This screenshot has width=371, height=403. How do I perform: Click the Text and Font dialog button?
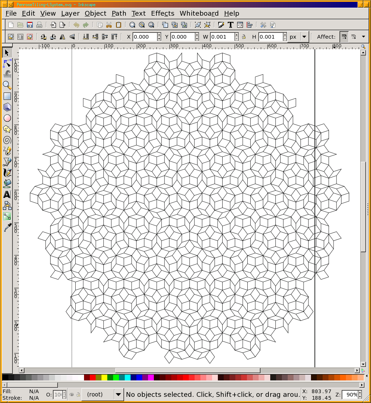(230, 25)
